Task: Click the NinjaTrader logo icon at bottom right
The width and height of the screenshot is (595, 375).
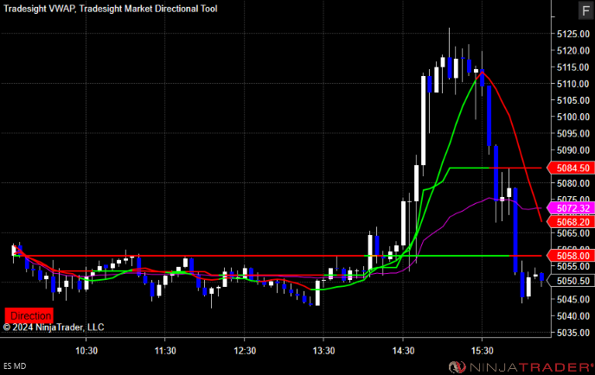Action: [457, 367]
